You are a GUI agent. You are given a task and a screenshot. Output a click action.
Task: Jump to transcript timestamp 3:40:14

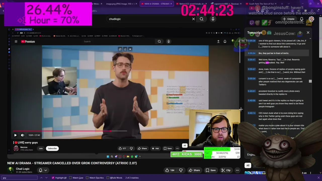pyautogui.click(x=252, y=113)
